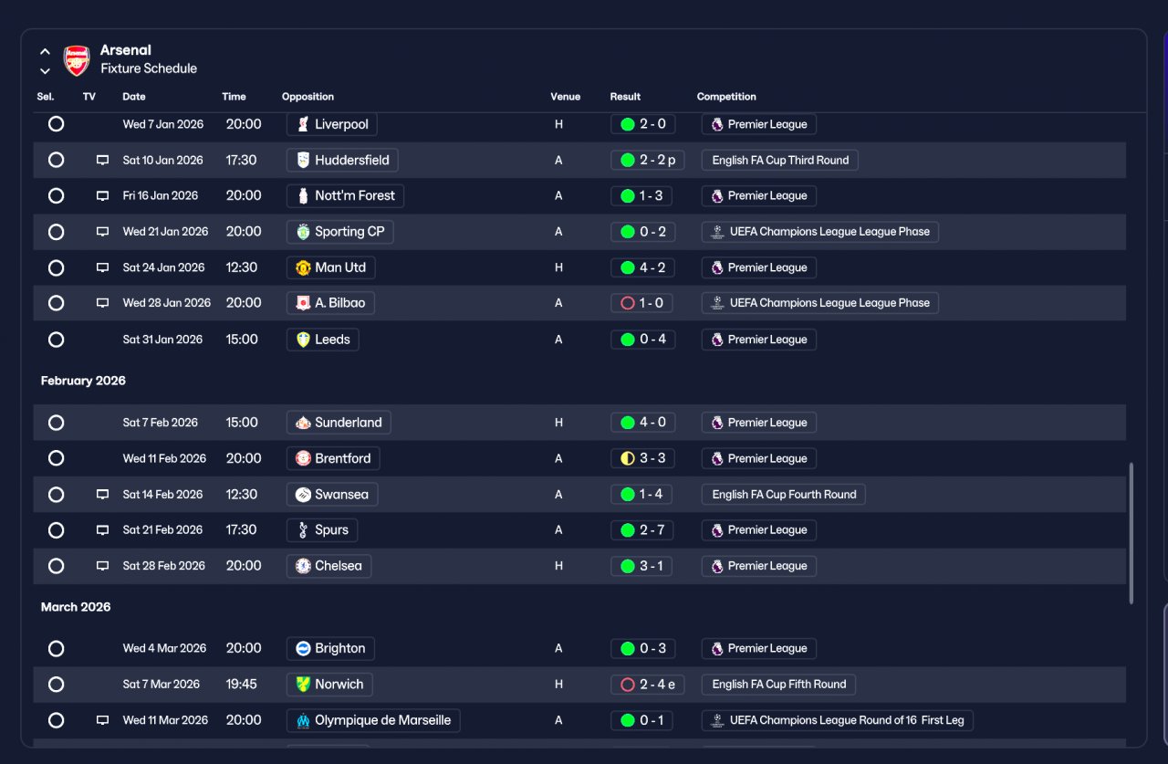
Task: Sort fixtures by Time column header
Action: [234, 97]
